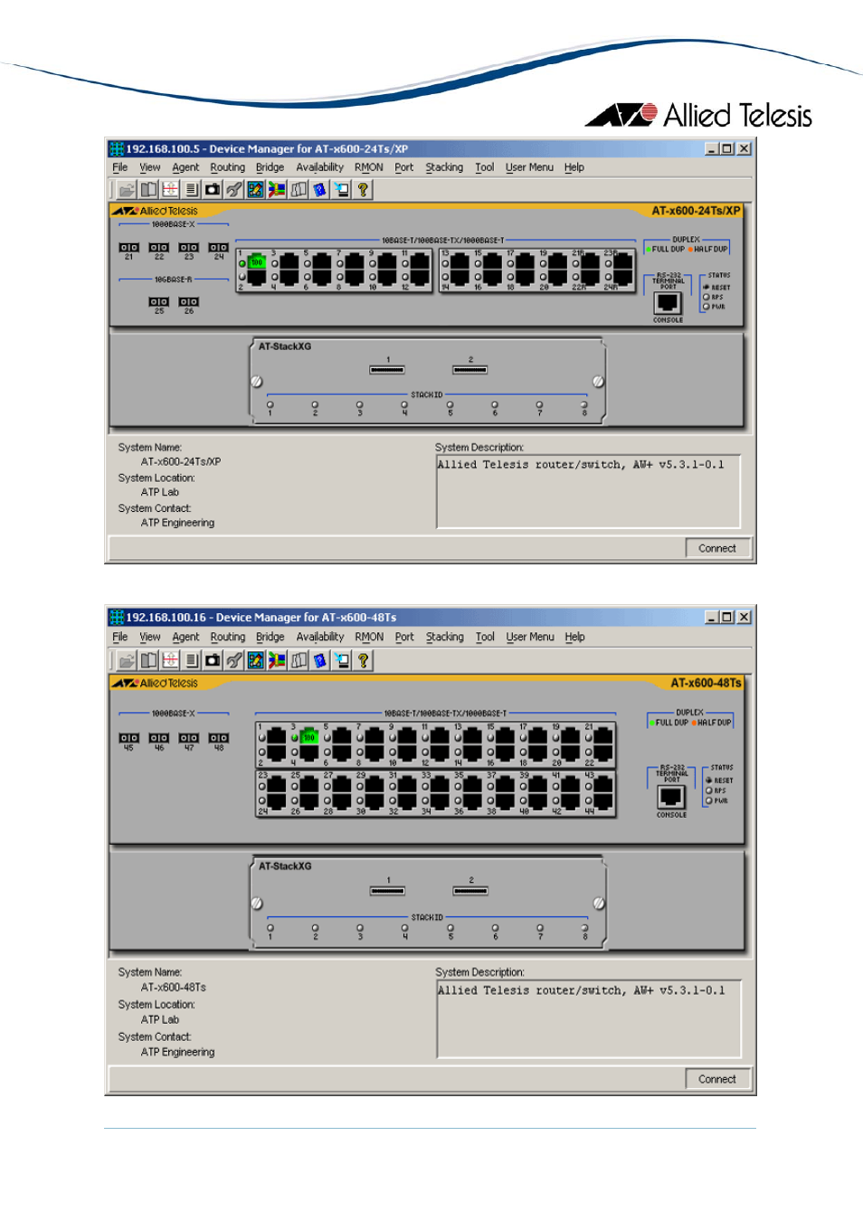This screenshot has height=1221, width=863.
Task: Open the Bridge menu in the 192.168.100.16 window
Action: (x=270, y=637)
